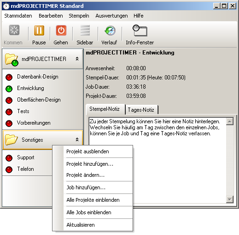
Task: Open Verlauf history clock icon
Action: point(110,30)
